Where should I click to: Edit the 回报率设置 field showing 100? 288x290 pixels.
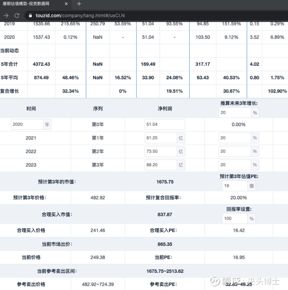pyautogui.click(x=235, y=219)
